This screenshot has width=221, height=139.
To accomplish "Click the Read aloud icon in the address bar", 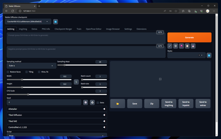I will click(x=165, y=11).
